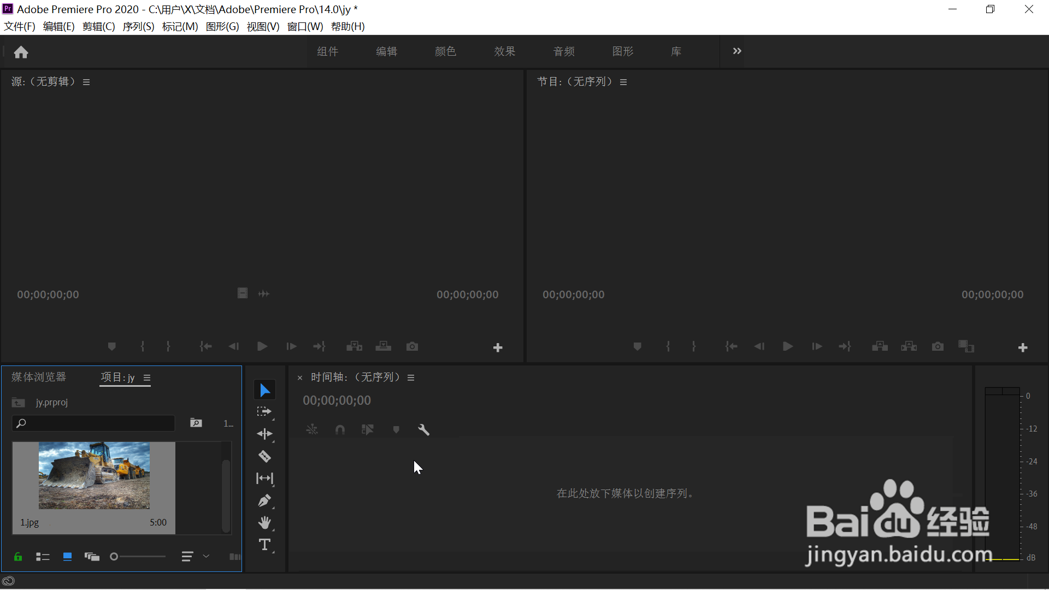Open the 剪辑(C) menu

[x=99, y=27]
